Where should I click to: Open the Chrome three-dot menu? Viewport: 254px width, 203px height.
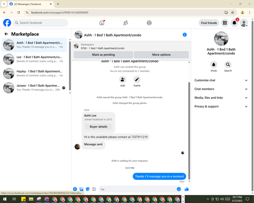tap(249, 13)
